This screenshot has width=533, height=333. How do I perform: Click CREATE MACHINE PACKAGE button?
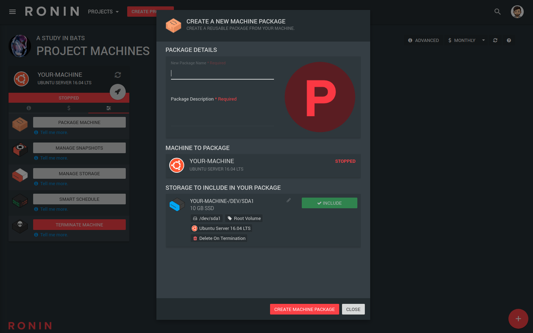click(305, 310)
